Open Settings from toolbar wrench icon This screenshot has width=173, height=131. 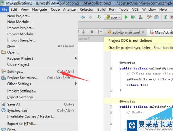tap(149, 17)
